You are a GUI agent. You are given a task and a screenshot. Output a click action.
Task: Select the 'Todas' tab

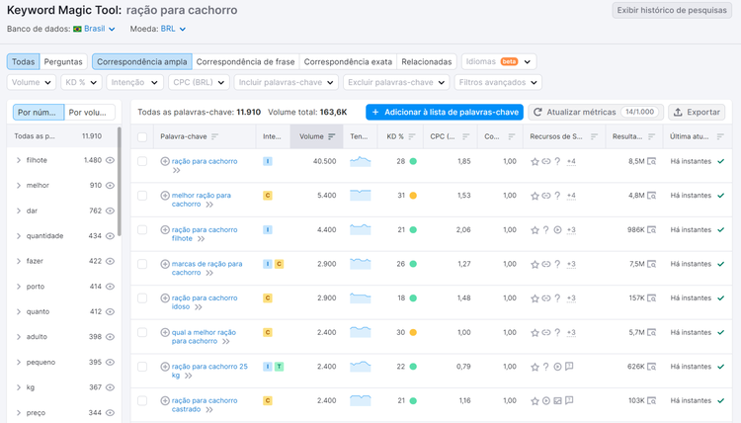coord(23,62)
